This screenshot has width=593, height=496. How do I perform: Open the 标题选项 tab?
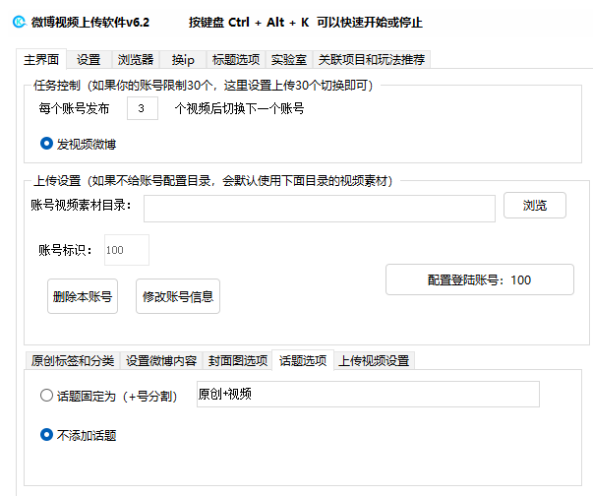click(x=236, y=59)
